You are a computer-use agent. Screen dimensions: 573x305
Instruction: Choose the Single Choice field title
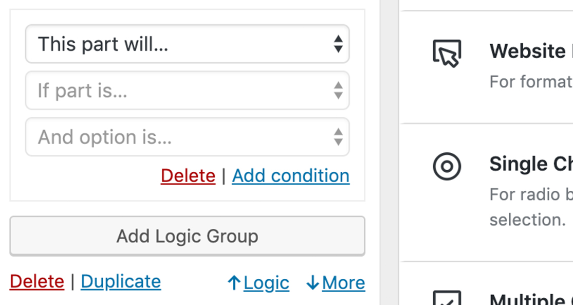pyautogui.click(x=530, y=164)
